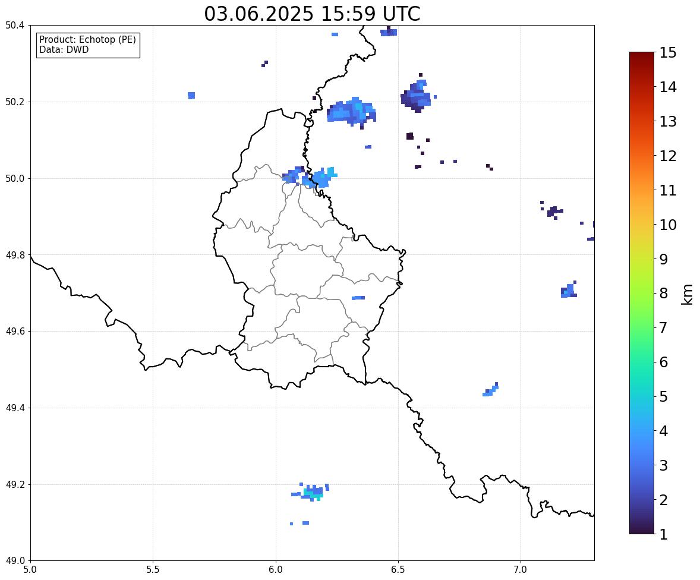
Task: Click the colorbar tick label 15
Action: click(x=668, y=53)
